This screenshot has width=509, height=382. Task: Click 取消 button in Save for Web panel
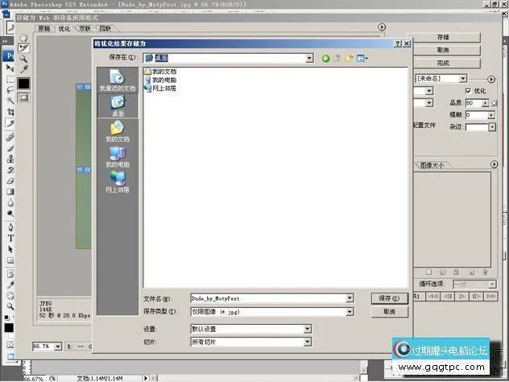point(443,50)
